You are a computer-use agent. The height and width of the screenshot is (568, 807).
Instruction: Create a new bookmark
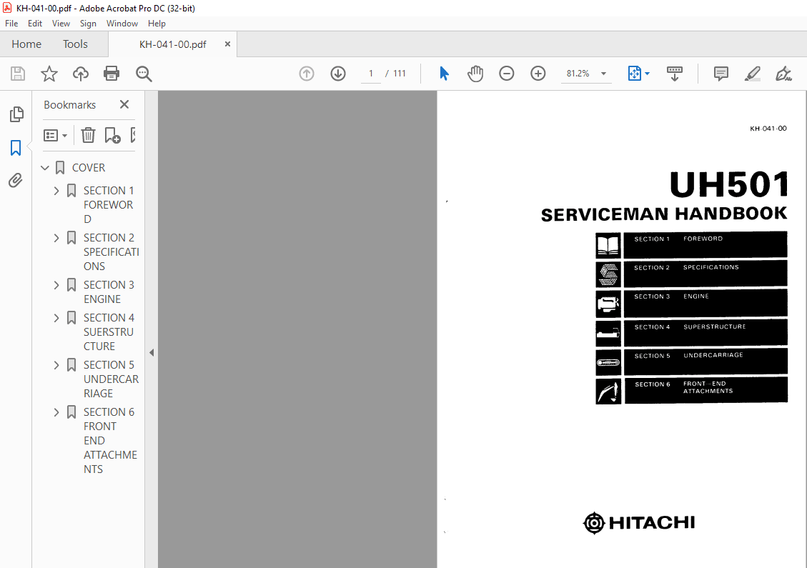pos(112,135)
